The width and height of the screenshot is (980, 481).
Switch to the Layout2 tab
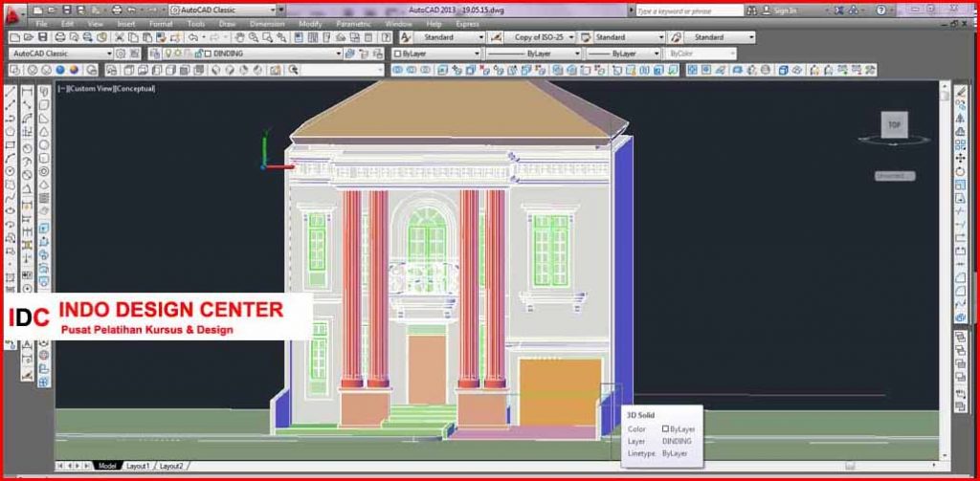click(171, 466)
